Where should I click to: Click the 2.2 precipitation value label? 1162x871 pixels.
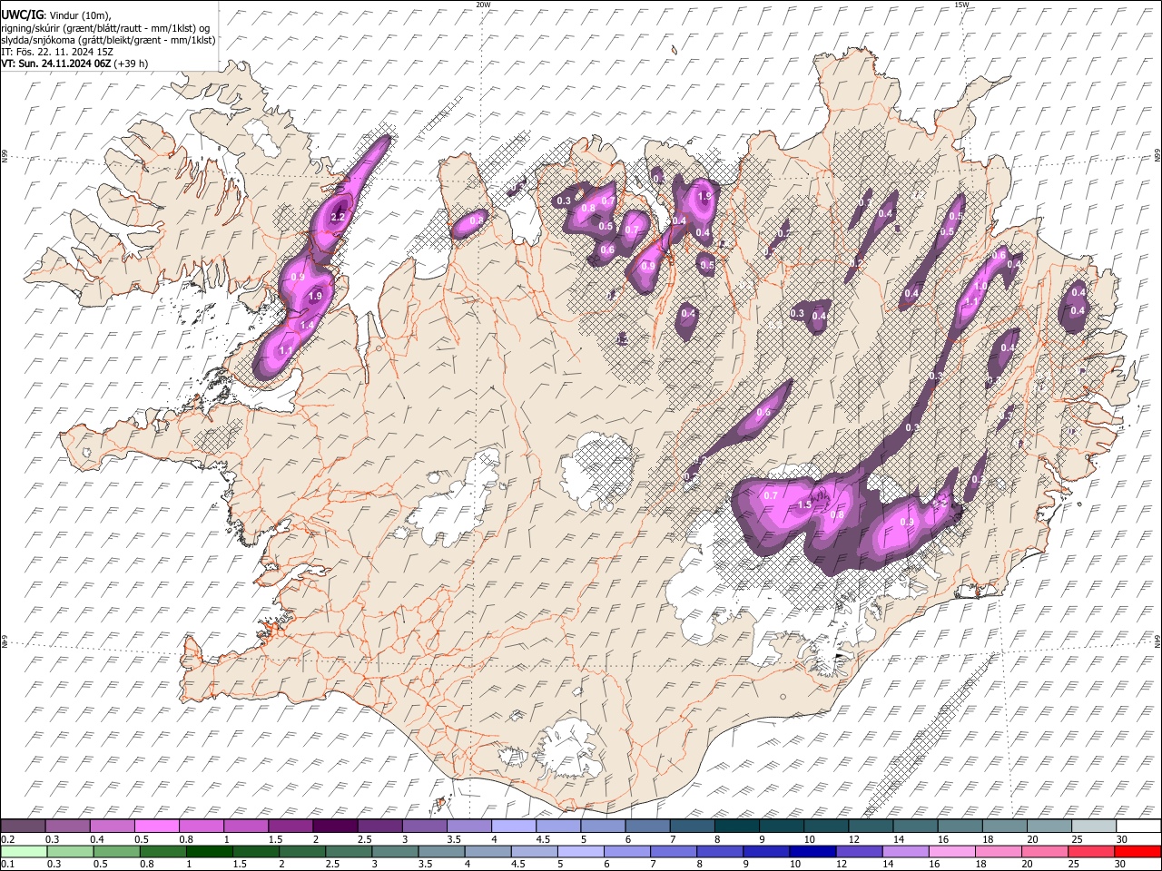click(338, 217)
